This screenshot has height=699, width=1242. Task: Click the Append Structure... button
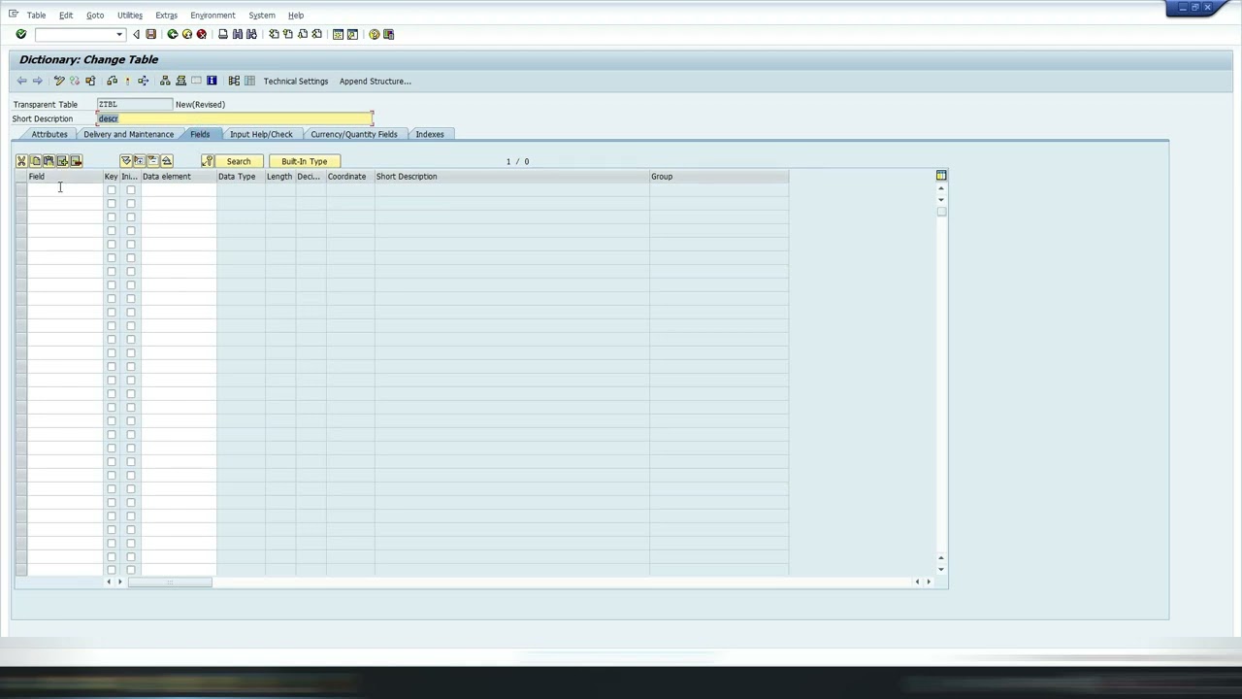pos(376,82)
